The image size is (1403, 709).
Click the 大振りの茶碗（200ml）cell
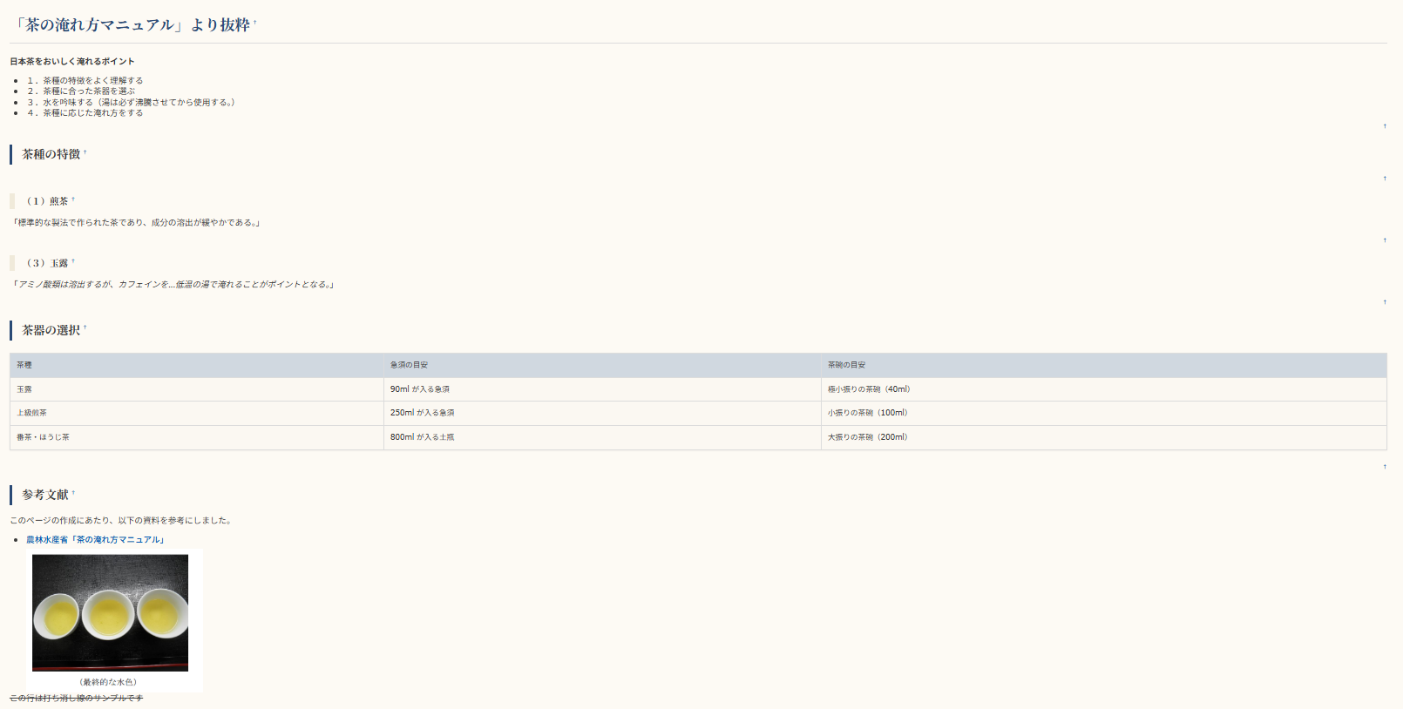(868, 437)
